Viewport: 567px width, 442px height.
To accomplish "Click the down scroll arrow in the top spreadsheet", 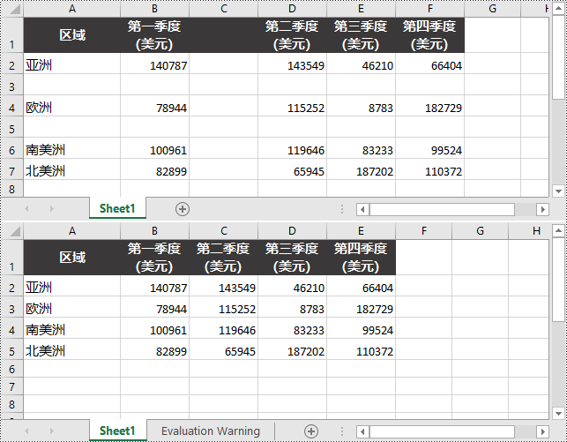I will click(x=558, y=191).
